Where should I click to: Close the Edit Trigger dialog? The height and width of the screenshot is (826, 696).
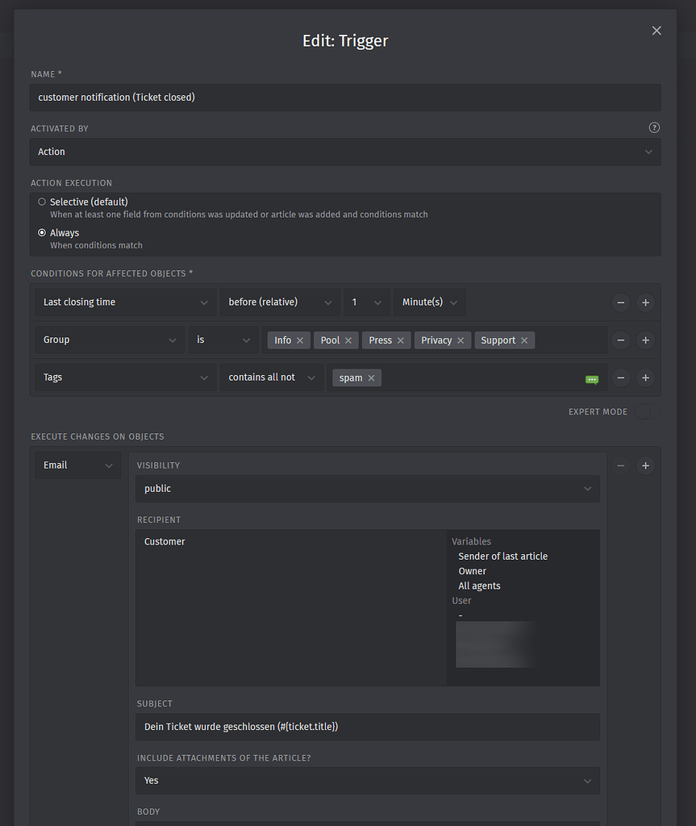click(656, 31)
